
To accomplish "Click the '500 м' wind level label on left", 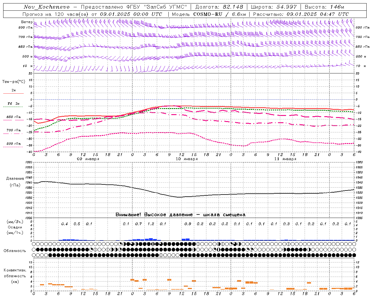I will click(x=28, y=56).
